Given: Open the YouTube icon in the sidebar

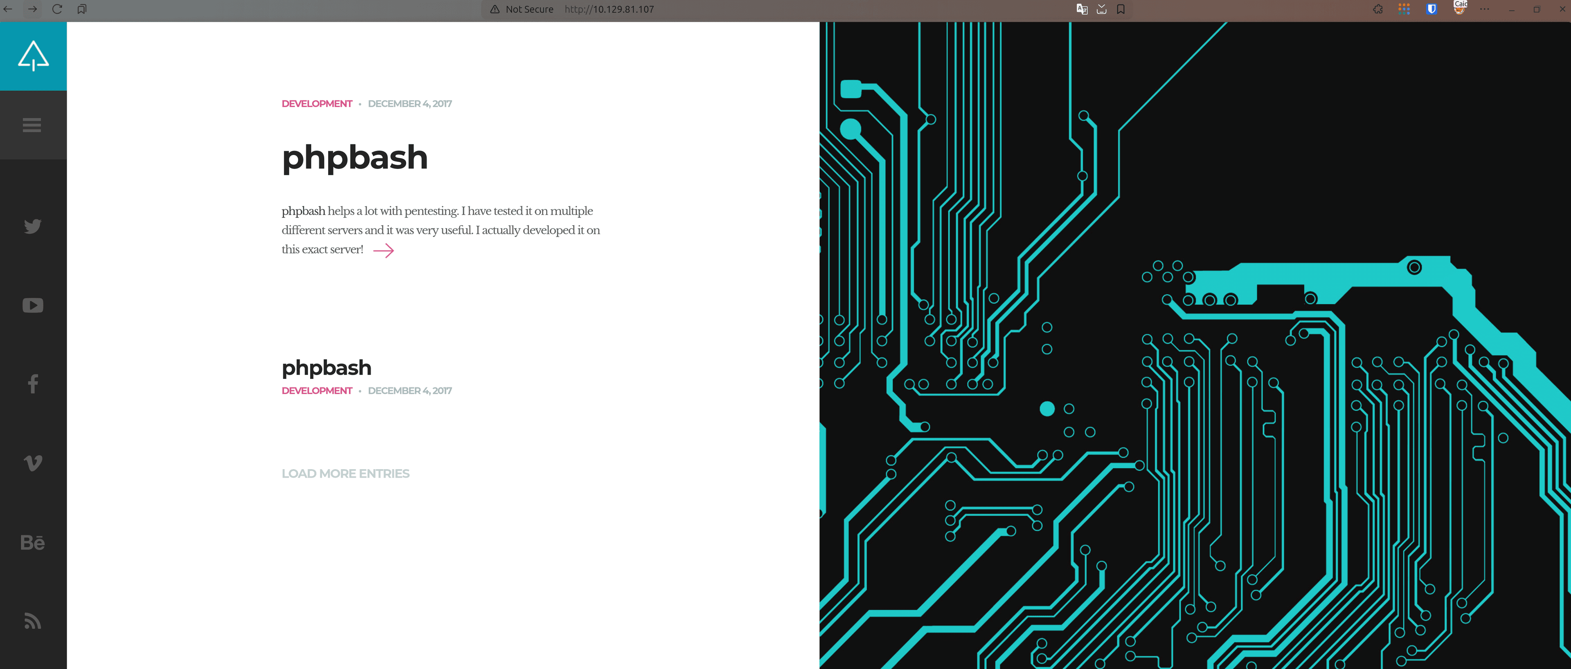Looking at the screenshot, I should click(33, 305).
